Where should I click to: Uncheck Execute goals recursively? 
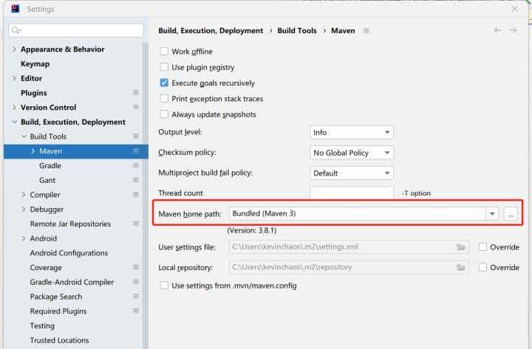164,83
